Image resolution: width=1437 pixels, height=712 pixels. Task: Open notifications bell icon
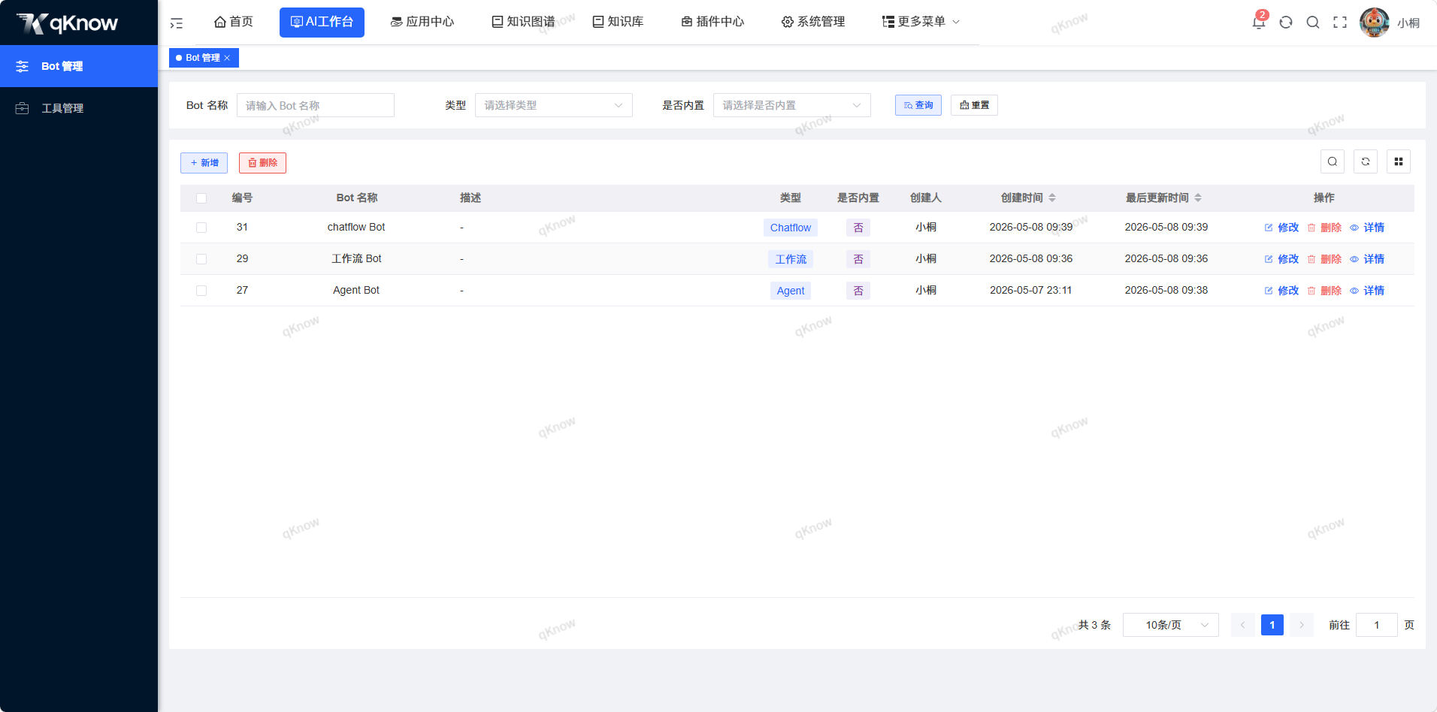[x=1259, y=23]
